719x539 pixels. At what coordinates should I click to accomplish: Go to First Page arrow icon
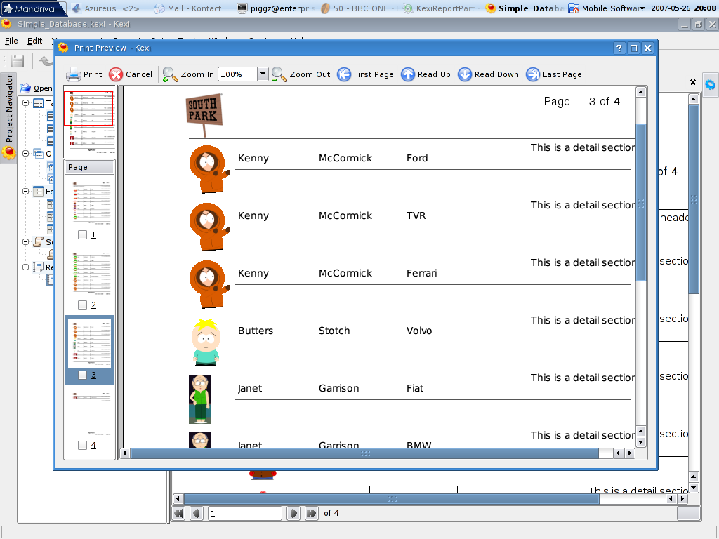[x=344, y=74]
